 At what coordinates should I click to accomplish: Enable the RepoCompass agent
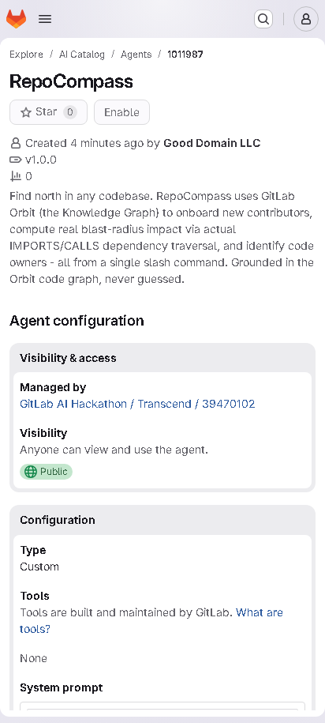tap(121, 112)
